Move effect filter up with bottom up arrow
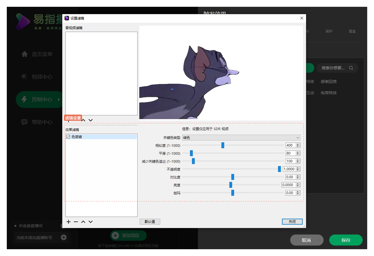This screenshot has height=256, width=374. tap(83, 222)
